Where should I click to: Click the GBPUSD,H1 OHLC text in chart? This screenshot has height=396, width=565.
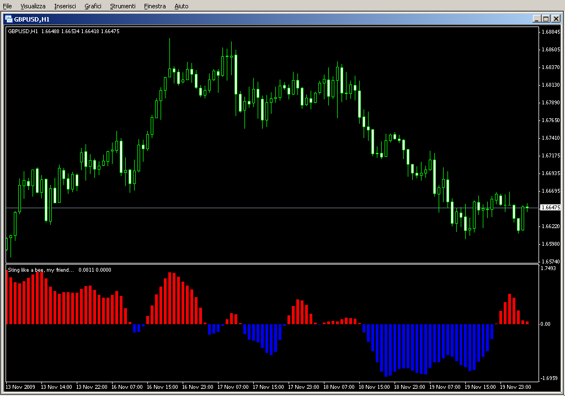click(63, 31)
